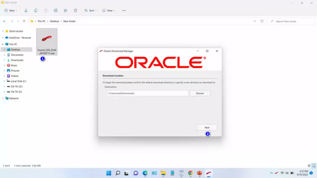Image resolution: width=317 pixels, height=178 pixels.
Task: Open the Windows Start menu
Action: click(109, 173)
